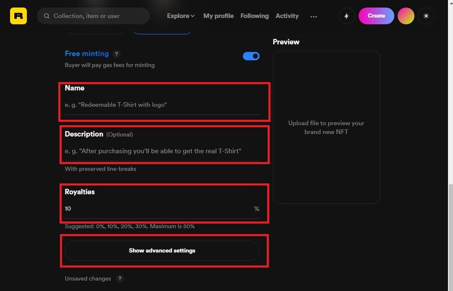The width and height of the screenshot is (453, 291).
Task: Open the three-dots more menu
Action: (313, 16)
